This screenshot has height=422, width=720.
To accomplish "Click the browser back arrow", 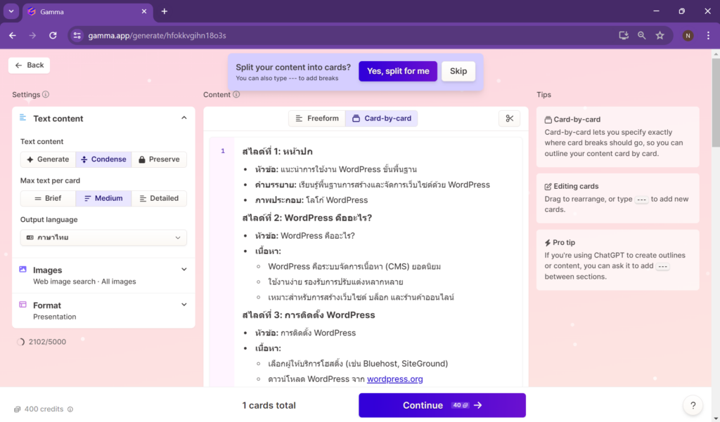I will point(13,35).
